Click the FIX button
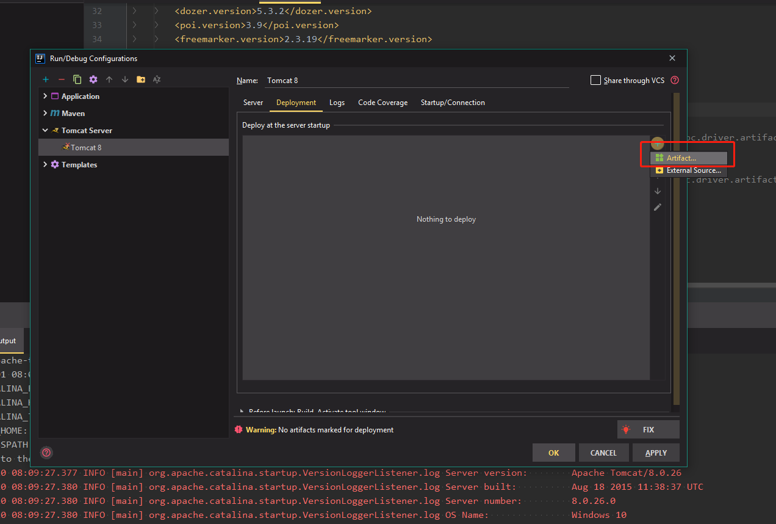 (648, 430)
